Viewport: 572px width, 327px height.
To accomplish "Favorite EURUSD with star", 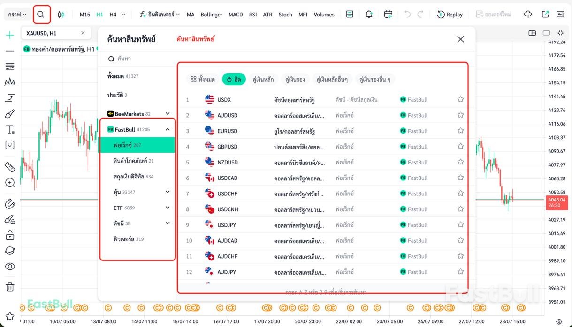I will tap(461, 131).
